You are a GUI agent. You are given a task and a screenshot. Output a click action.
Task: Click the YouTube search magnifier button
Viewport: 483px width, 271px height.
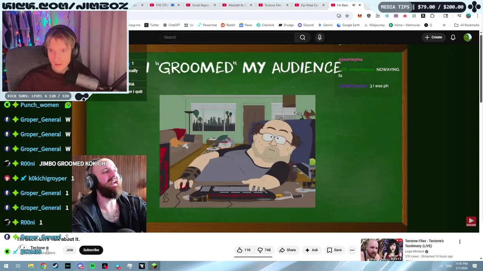pyautogui.click(x=303, y=37)
